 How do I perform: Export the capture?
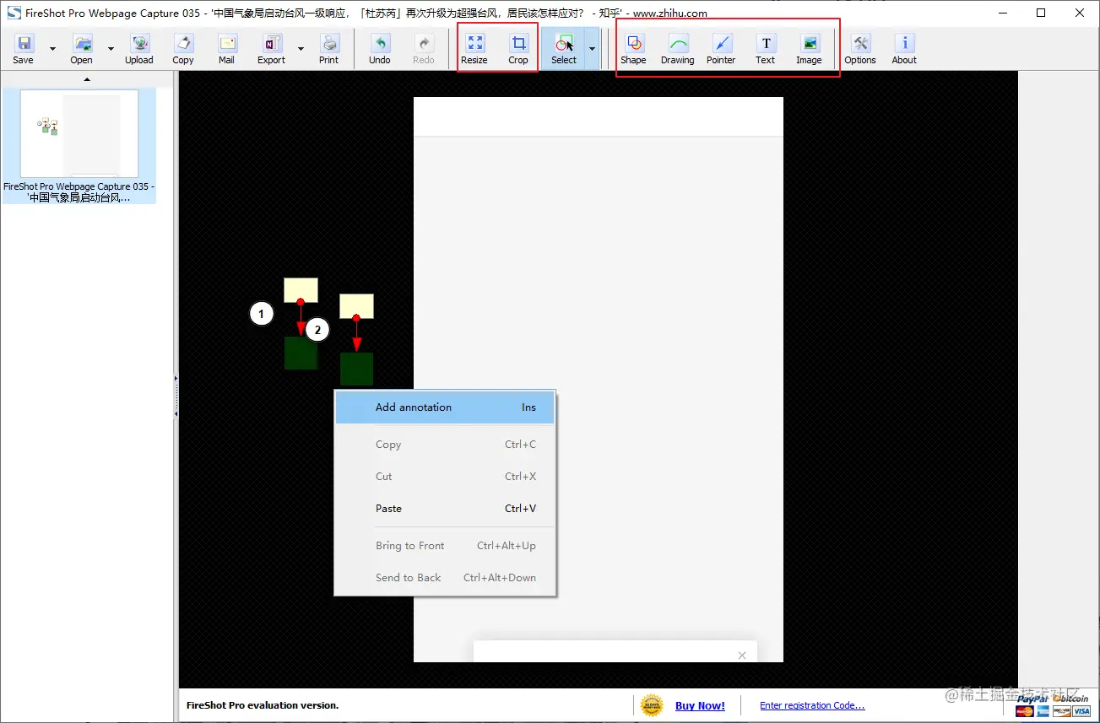271,48
